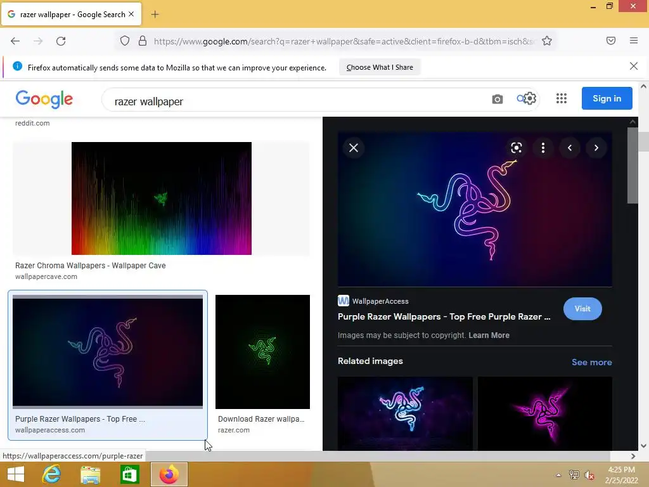
Task: Click the horizontal scrollbar right arrow
Action: (x=633, y=456)
